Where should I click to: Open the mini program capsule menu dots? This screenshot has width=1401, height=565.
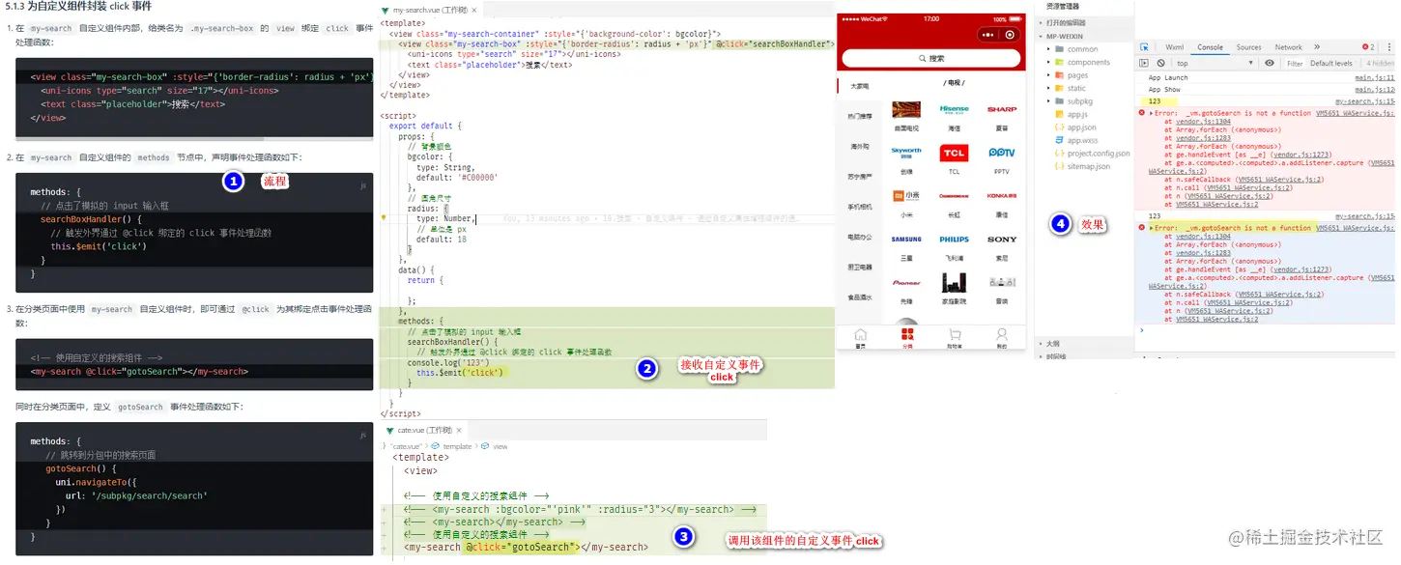(987, 35)
